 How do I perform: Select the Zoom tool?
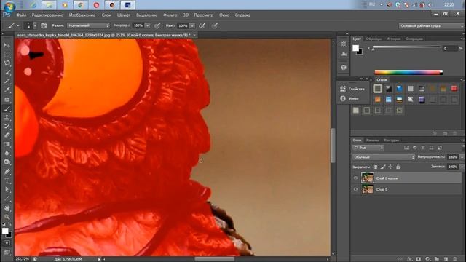(7, 217)
